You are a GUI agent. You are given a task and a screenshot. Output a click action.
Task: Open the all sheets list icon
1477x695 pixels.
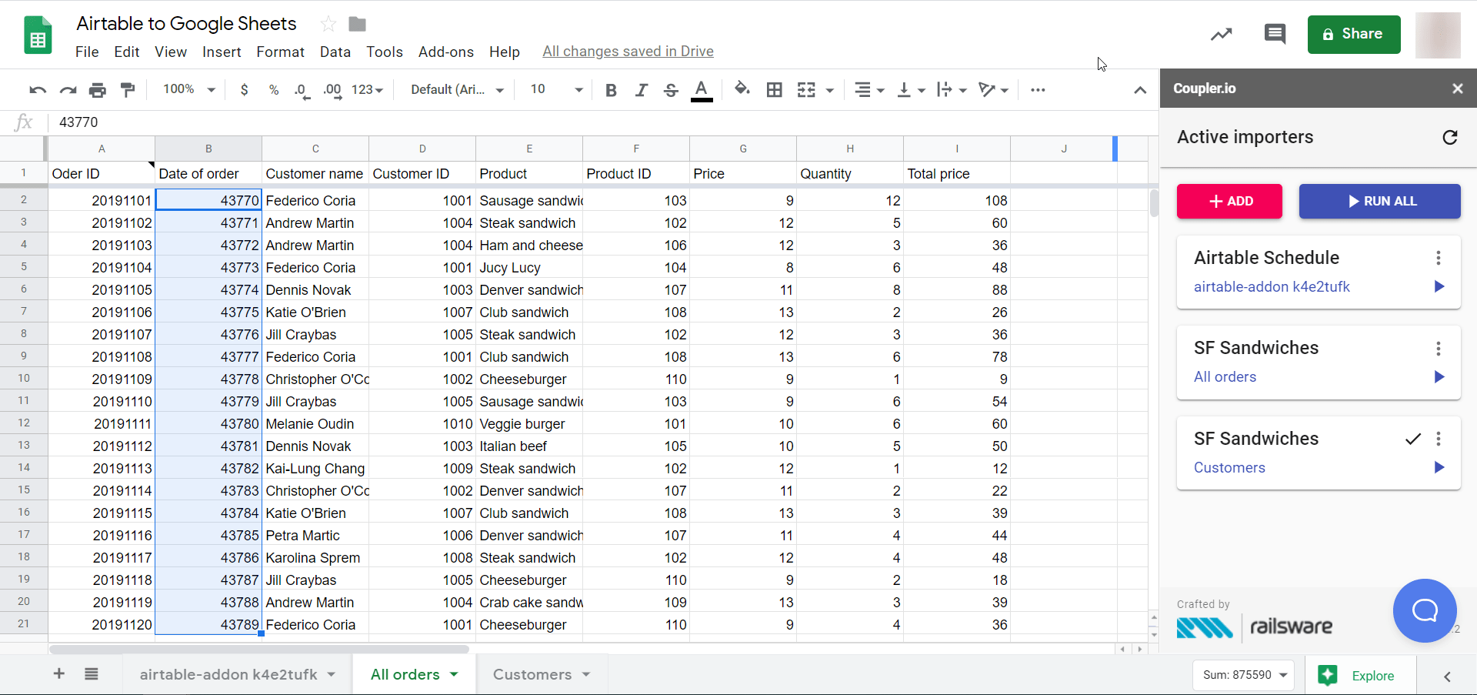[92, 674]
